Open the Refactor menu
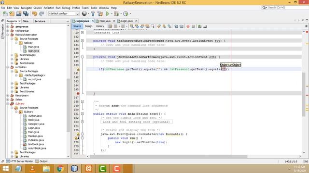The height and width of the screenshot is (173, 309). (x=49, y=8)
